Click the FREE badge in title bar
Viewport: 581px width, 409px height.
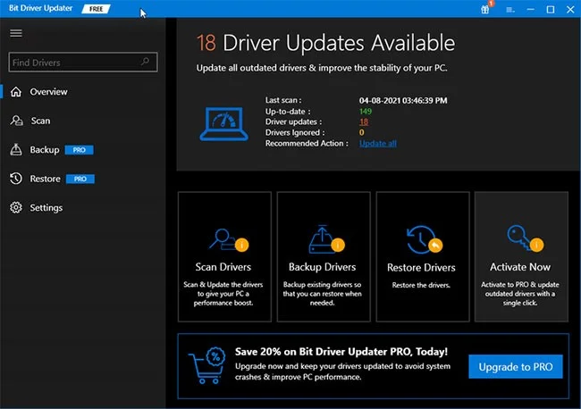[x=96, y=9]
